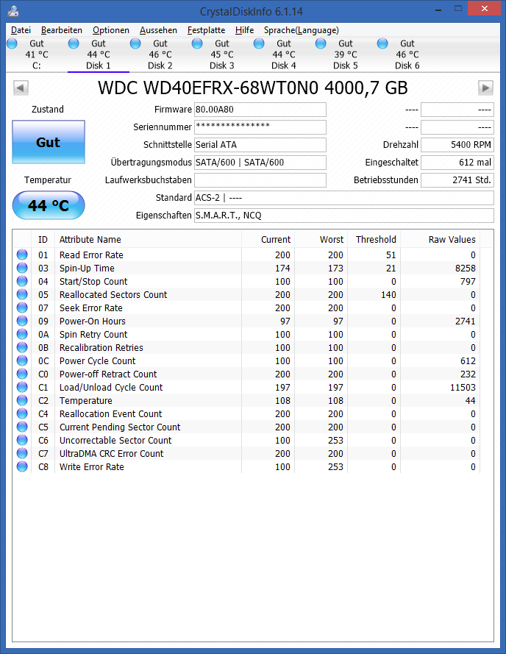The height and width of the screenshot is (654, 506).
Task: Switch to Disk 2 label in disk bar
Action: (160, 65)
